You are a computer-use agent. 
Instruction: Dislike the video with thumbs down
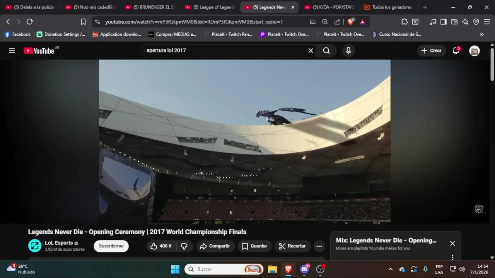click(x=184, y=246)
